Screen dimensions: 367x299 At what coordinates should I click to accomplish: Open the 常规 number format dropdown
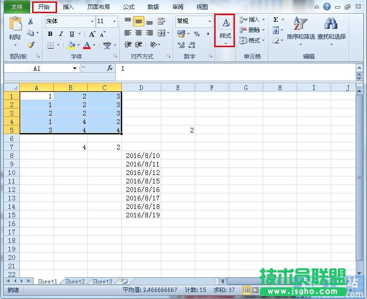pos(209,21)
